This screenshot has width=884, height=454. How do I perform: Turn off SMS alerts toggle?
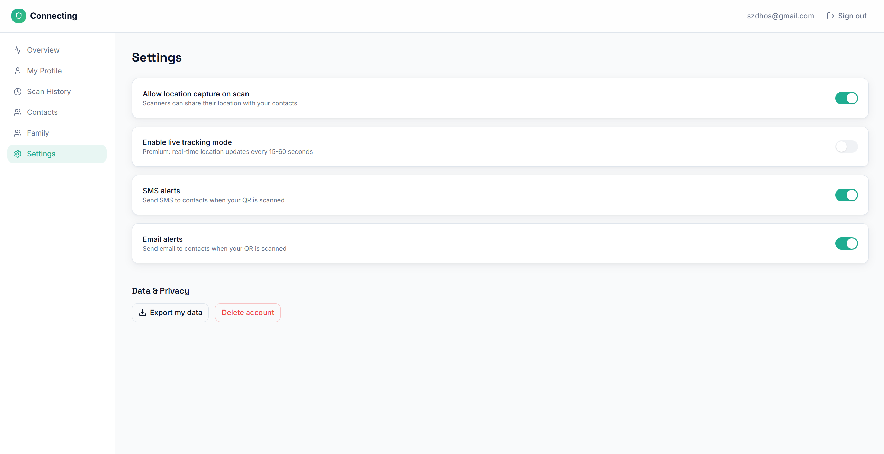tap(846, 195)
